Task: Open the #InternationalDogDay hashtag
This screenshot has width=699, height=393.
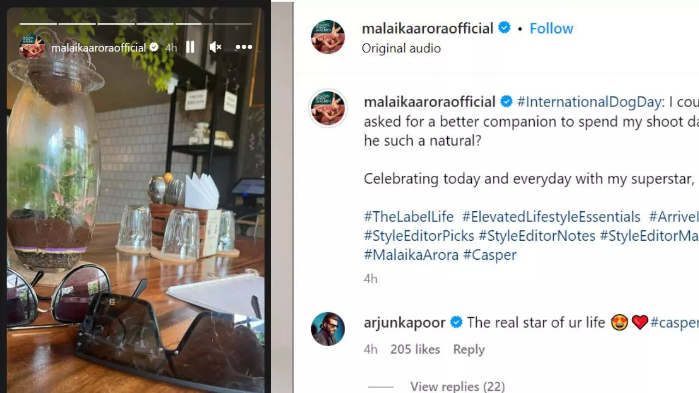Action: [x=589, y=102]
